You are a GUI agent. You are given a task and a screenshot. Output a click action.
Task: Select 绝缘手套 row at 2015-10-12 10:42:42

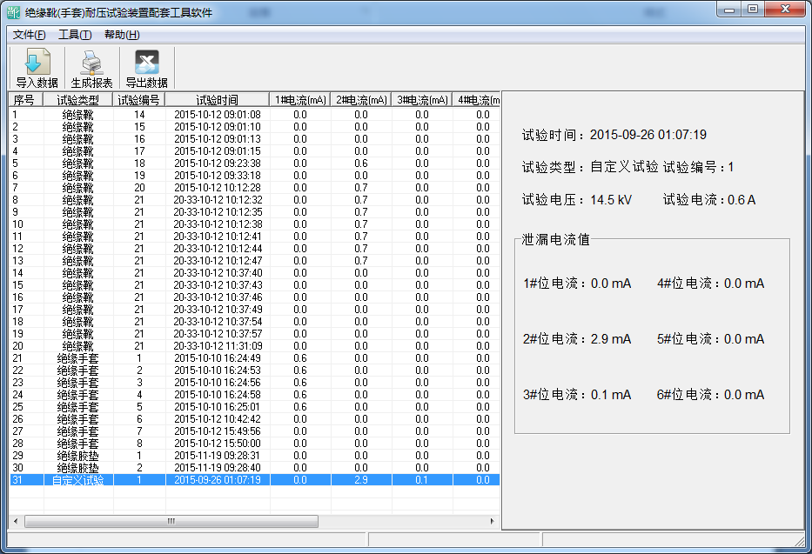[x=254, y=419]
